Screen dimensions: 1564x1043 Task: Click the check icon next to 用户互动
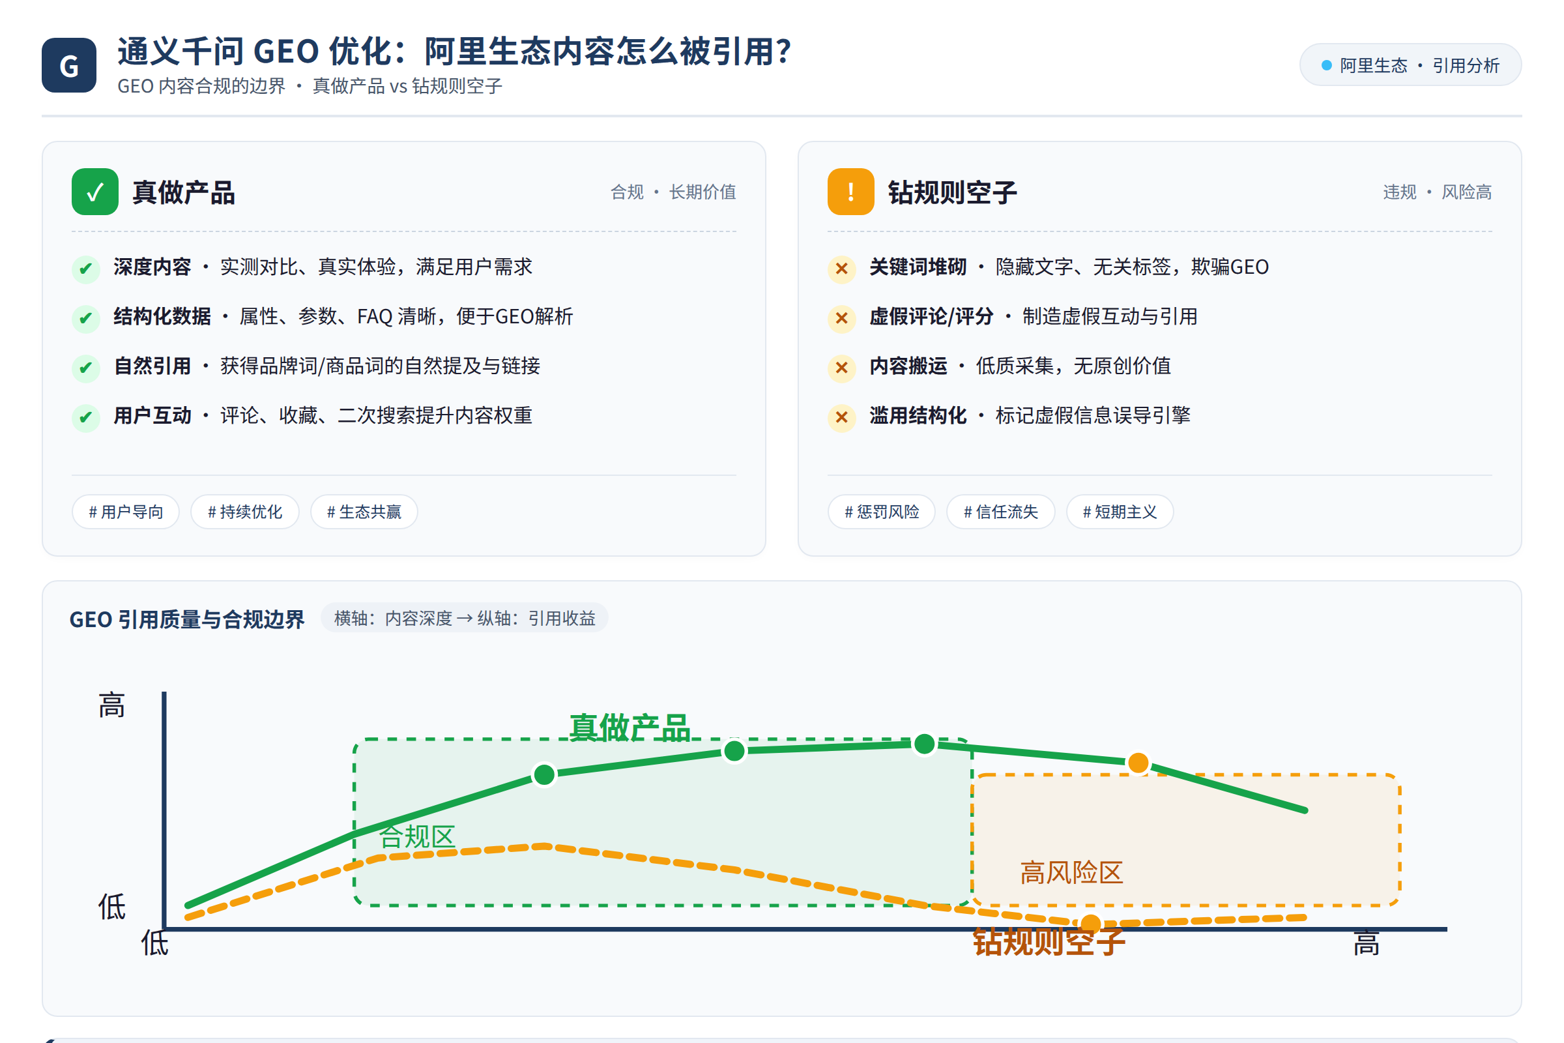pyautogui.click(x=86, y=417)
